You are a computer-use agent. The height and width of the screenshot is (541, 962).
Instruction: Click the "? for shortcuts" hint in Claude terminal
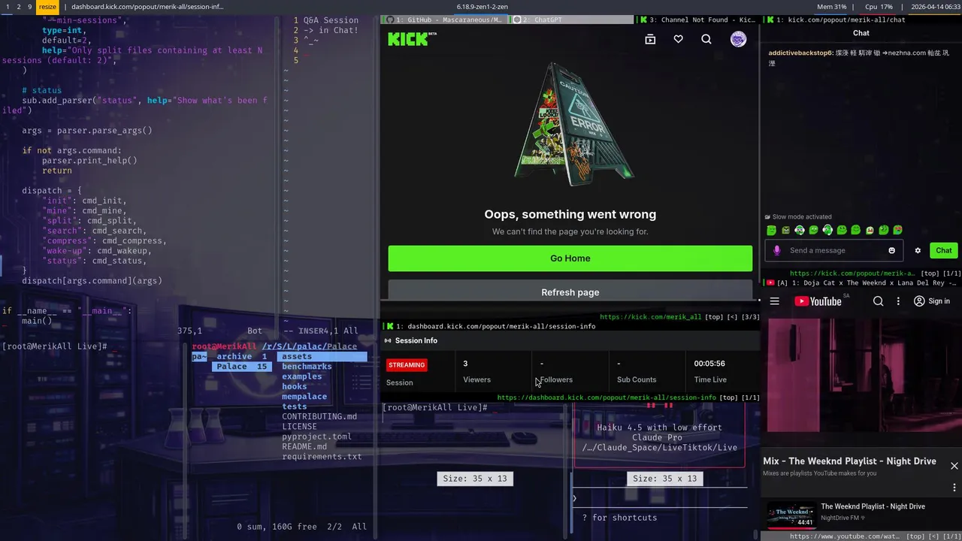619,518
